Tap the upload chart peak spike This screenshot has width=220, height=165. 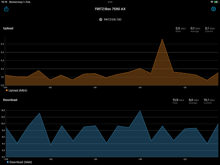162,39
